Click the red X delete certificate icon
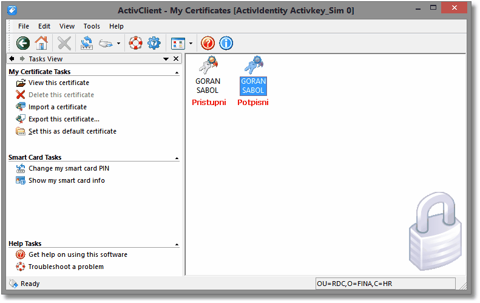The image size is (480, 303). click(21, 95)
